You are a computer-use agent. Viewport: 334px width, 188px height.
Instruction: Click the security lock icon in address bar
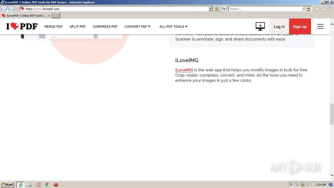(x=216, y=9)
